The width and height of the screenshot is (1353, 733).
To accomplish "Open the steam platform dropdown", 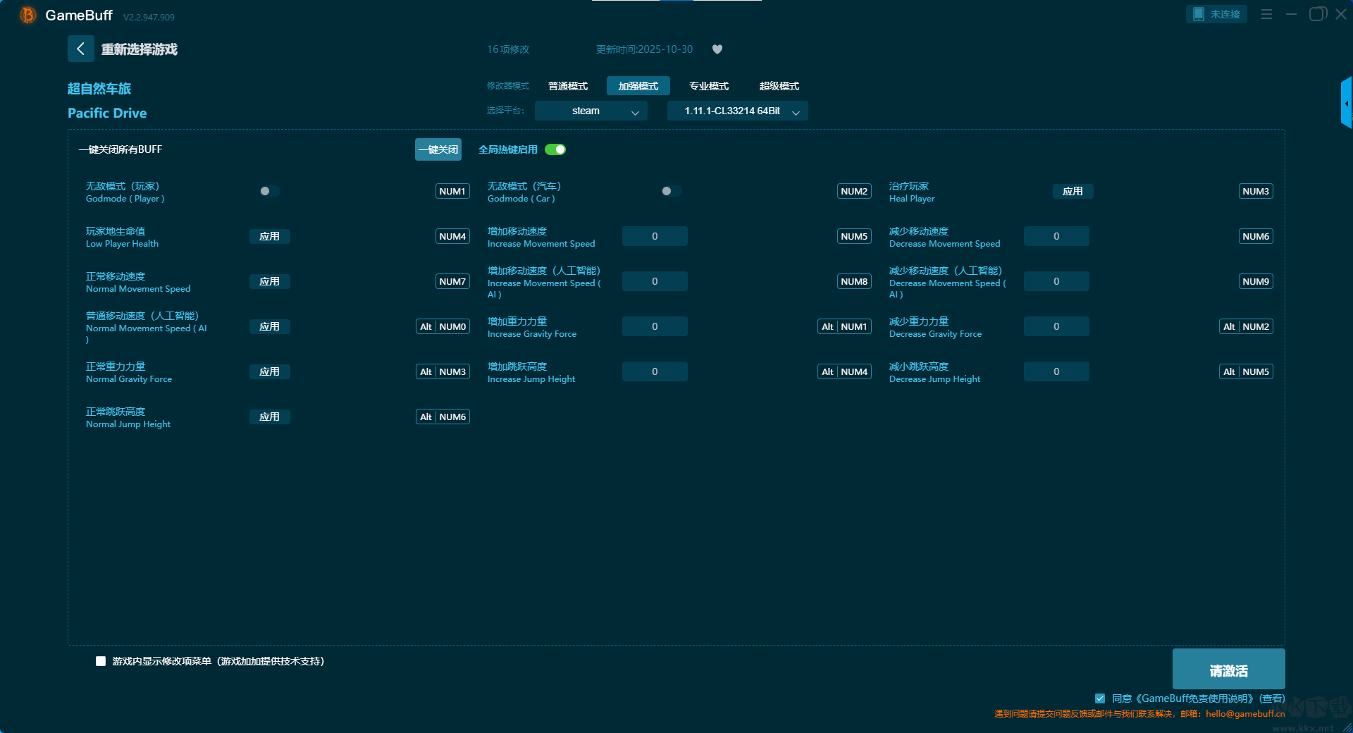I will (x=591, y=111).
